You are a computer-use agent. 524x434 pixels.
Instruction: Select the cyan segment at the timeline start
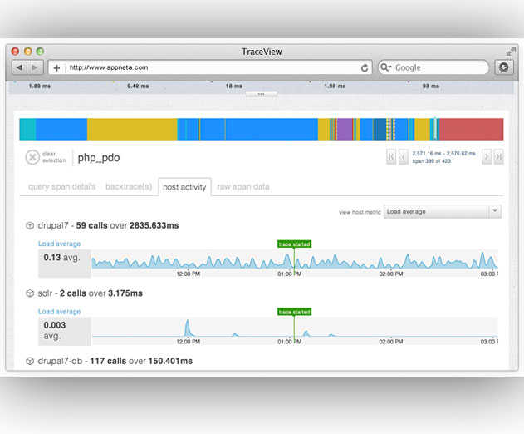[x=27, y=129]
